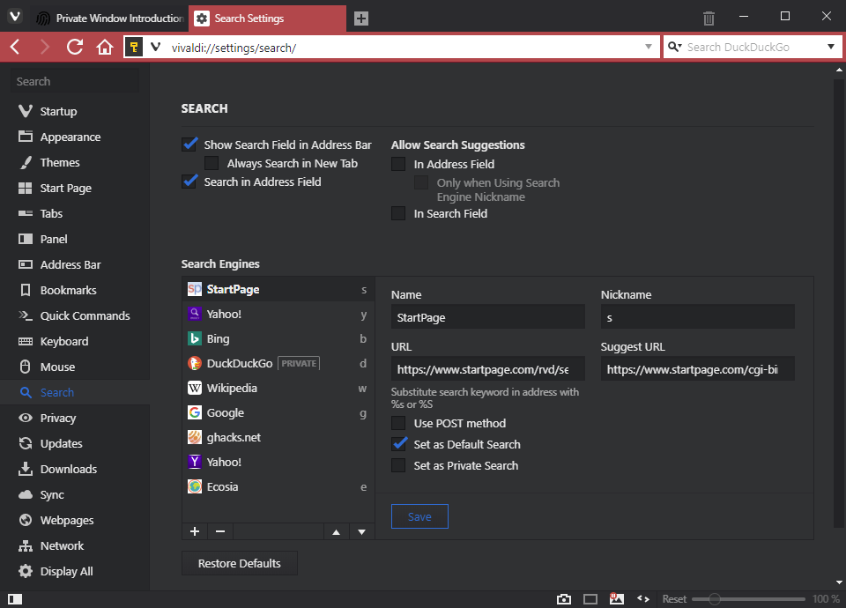
Task: Enable suggestions In Search Field
Action: 398,213
